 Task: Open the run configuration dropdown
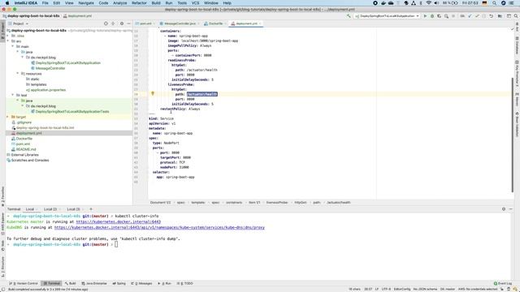point(387,16)
